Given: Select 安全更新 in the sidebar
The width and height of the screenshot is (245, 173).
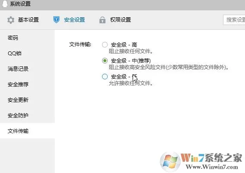Looking at the screenshot, I should click(x=28, y=100).
